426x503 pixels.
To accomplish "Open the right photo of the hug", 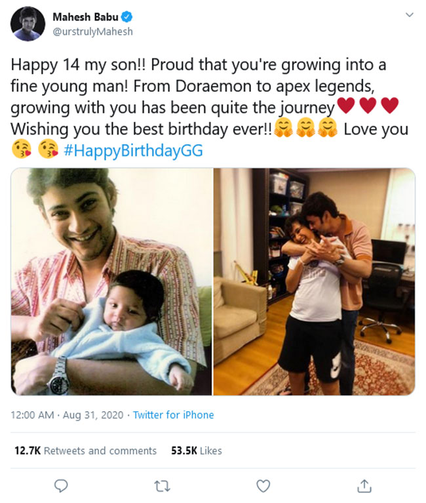I will pyautogui.click(x=314, y=281).
